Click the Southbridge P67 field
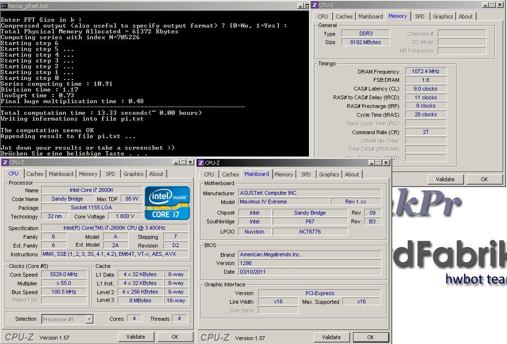This screenshot has height=344, width=507. coord(310,222)
